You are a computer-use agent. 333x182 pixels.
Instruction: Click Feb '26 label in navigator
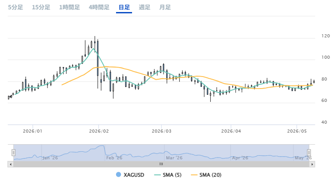pyautogui.click(x=114, y=158)
